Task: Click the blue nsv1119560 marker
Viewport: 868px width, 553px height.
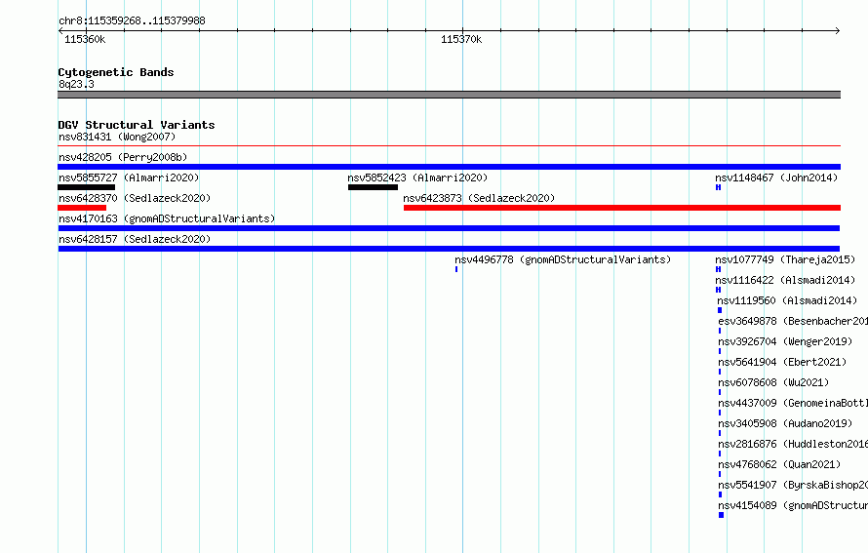Action: tap(720, 310)
